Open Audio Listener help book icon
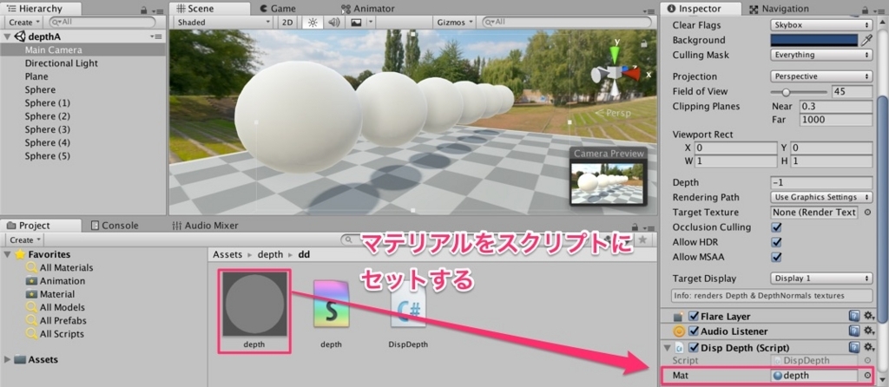Screen dimensions: 889x387 854,331
